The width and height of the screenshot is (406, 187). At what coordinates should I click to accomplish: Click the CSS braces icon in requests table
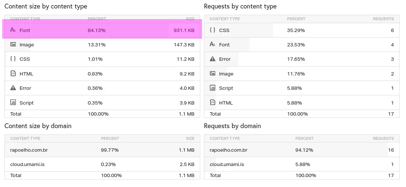pyautogui.click(x=212, y=30)
